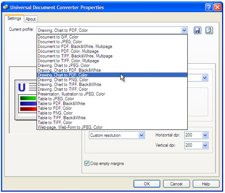225x193 pixels.
Task: Pick Document to TIFF, Black&White, Multipage
Action: coord(112,56)
